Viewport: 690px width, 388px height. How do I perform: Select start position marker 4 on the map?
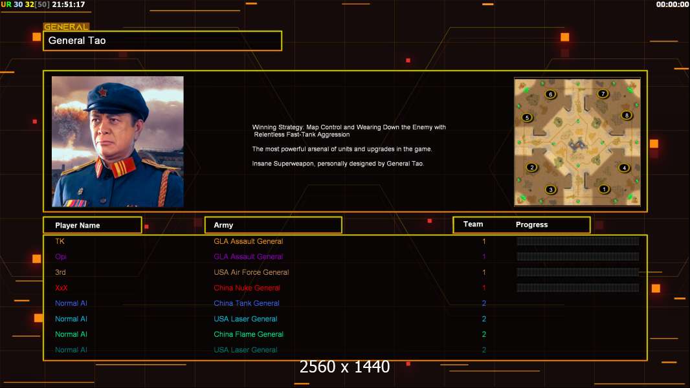pyautogui.click(x=624, y=167)
